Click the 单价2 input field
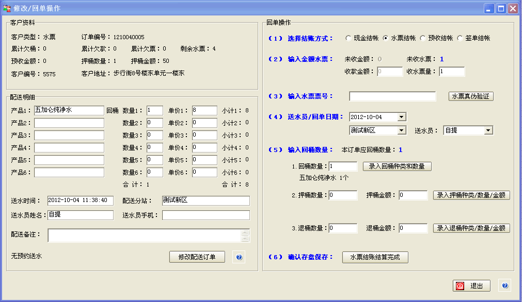 tap(205, 123)
